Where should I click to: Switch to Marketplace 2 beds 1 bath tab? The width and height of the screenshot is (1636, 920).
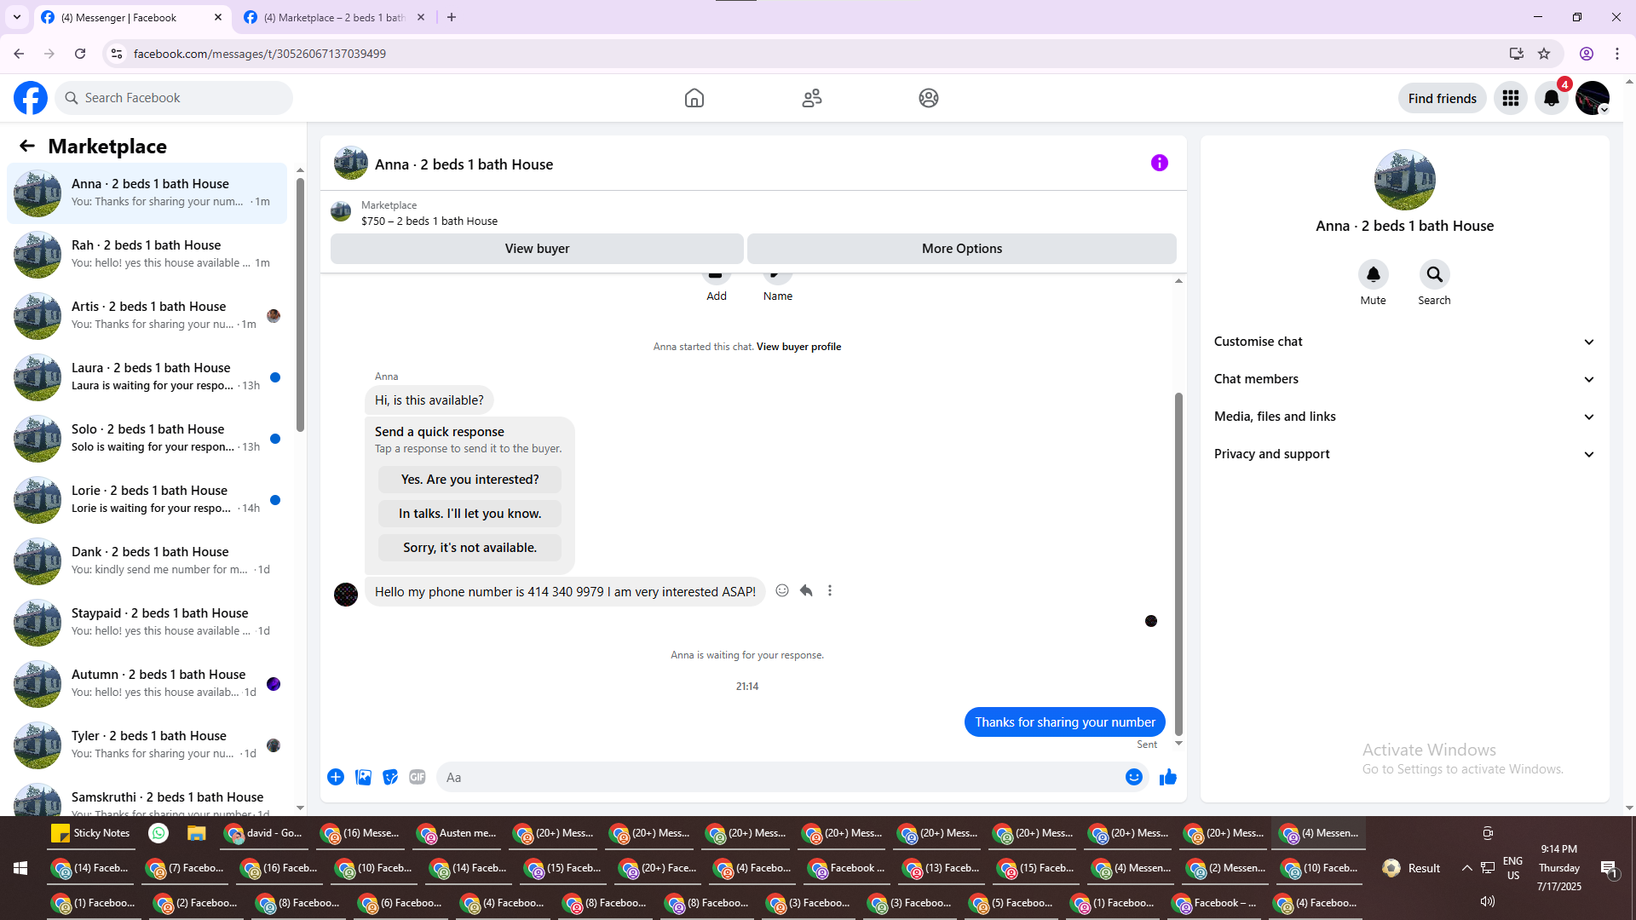pos(335,17)
